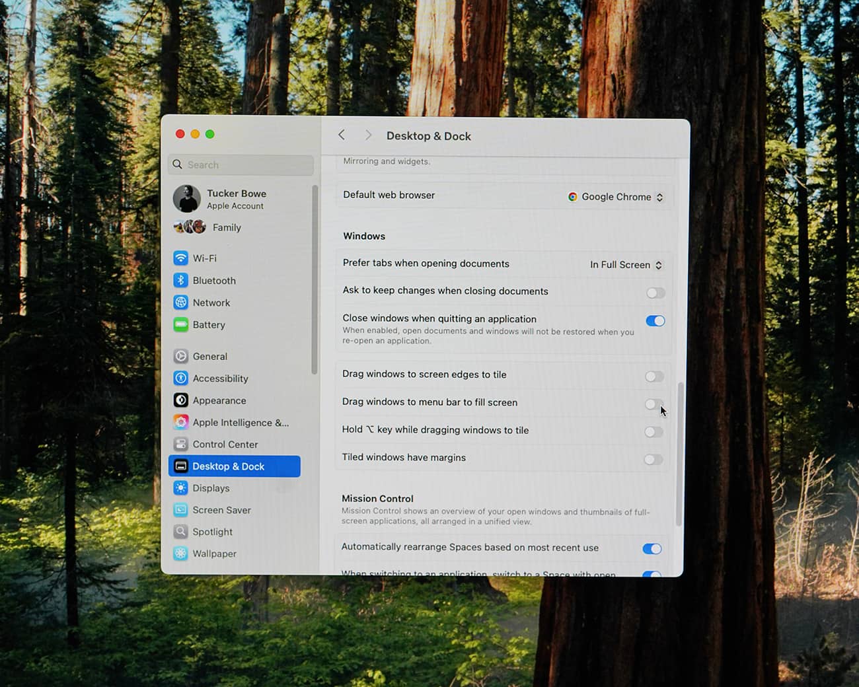
Task: Change Prefer tabs when opening documents setting
Action: point(625,264)
